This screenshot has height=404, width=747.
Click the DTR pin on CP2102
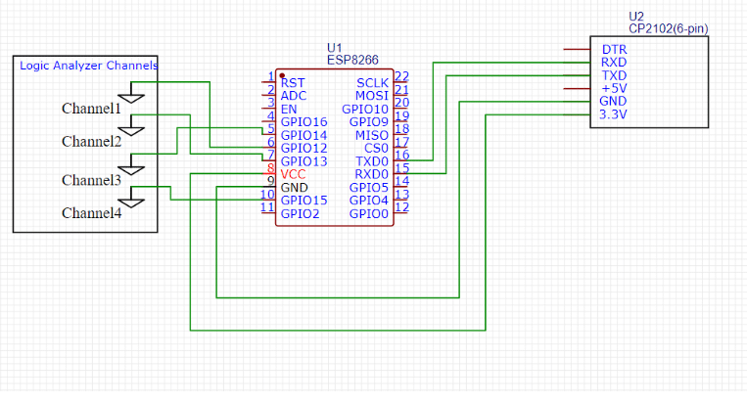(x=613, y=49)
